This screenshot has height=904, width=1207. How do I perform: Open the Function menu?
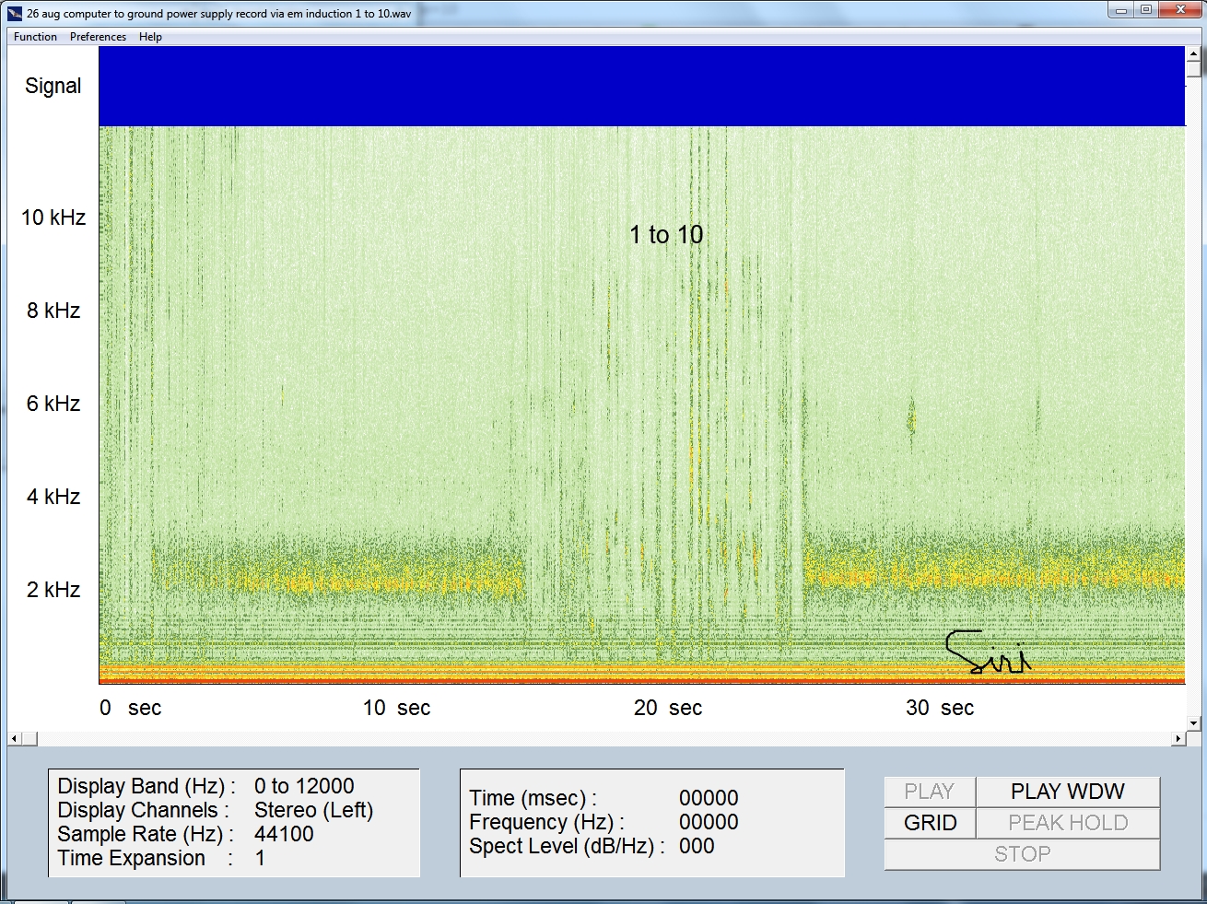[35, 37]
